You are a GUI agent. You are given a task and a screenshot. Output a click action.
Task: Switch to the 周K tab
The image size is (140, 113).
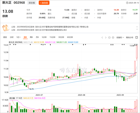[31, 37]
